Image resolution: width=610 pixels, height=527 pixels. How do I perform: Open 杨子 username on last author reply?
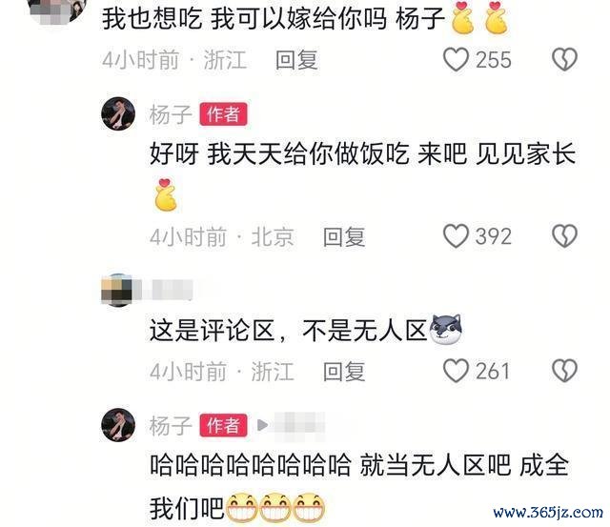[x=171, y=426]
